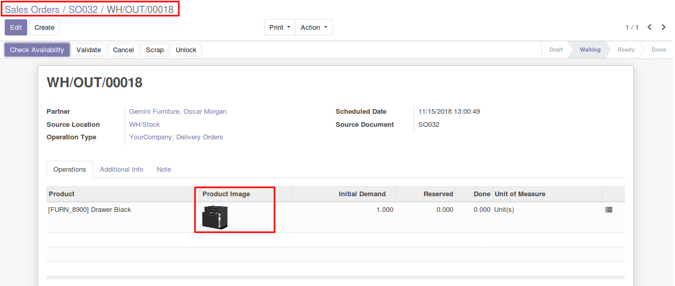The image size is (675, 286).
Task: Select the Operations tab
Action: click(70, 170)
